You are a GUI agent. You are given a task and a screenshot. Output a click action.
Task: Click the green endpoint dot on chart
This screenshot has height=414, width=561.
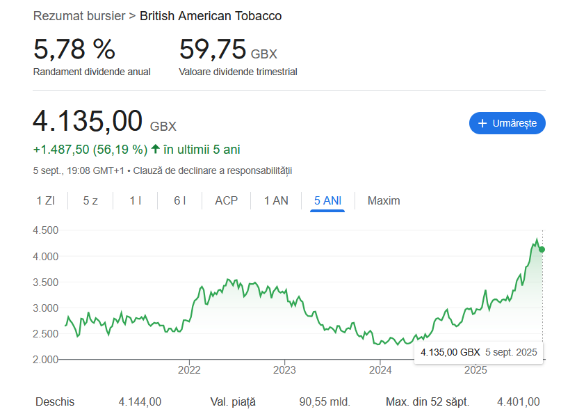pos(542,249)
